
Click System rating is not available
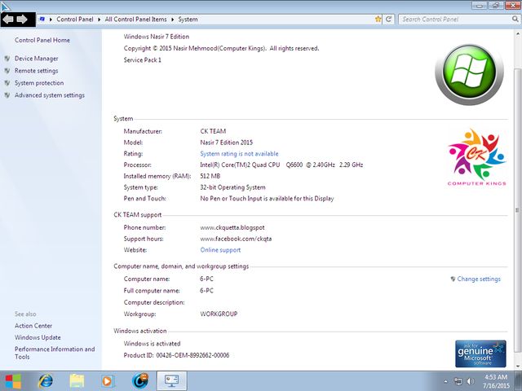239,154
